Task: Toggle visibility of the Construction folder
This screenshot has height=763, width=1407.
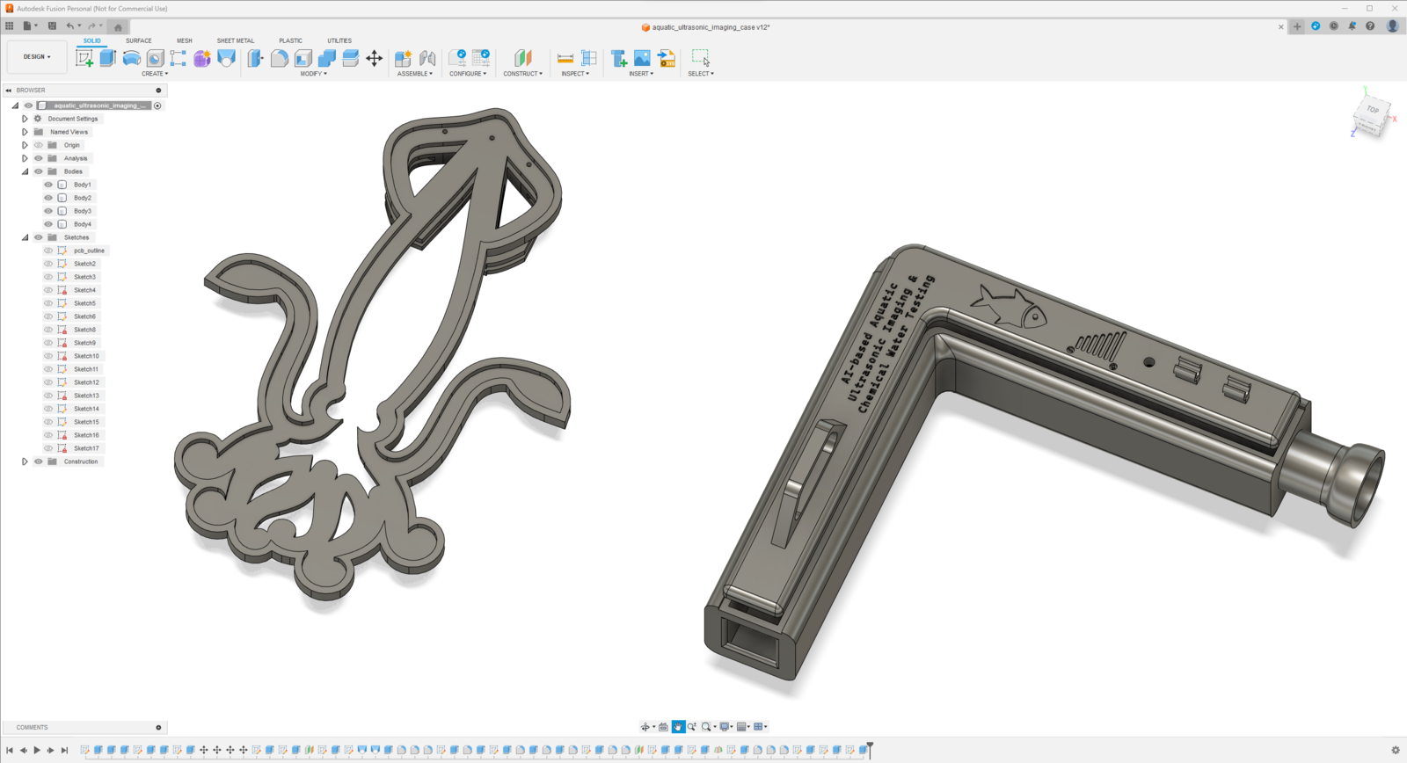Action: [x=39, y=461]
